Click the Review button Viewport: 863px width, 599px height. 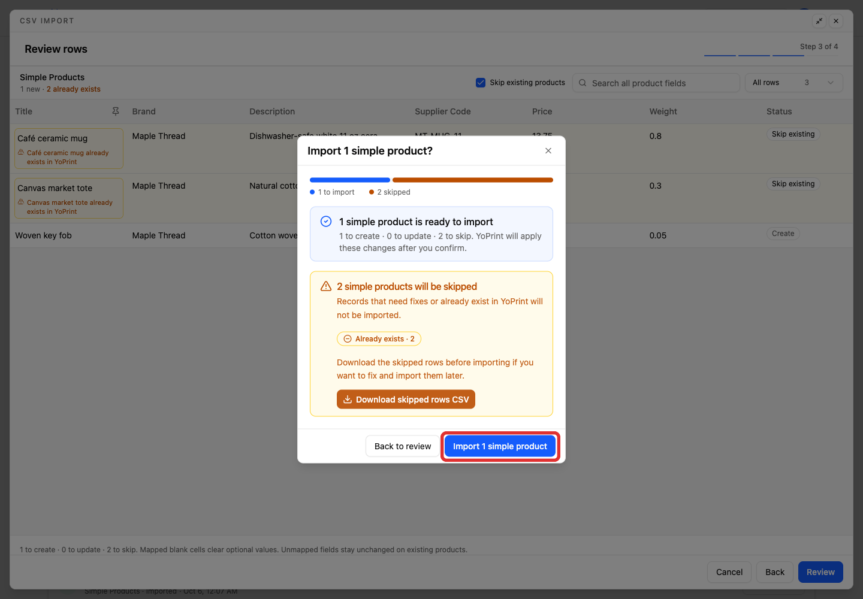pos(820,572)
